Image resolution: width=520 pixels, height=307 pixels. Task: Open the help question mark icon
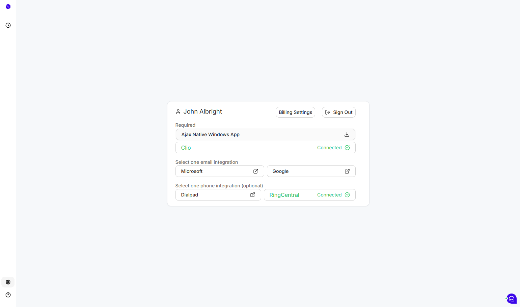coord(8,295)
